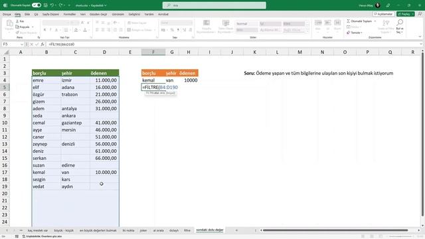Open the büyük - küçük sheet tab
Image resolution: width=425 pixels, height=239 pixels.
64,230
